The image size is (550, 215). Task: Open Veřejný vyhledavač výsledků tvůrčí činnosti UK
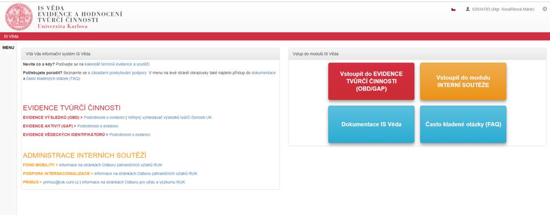170,117
